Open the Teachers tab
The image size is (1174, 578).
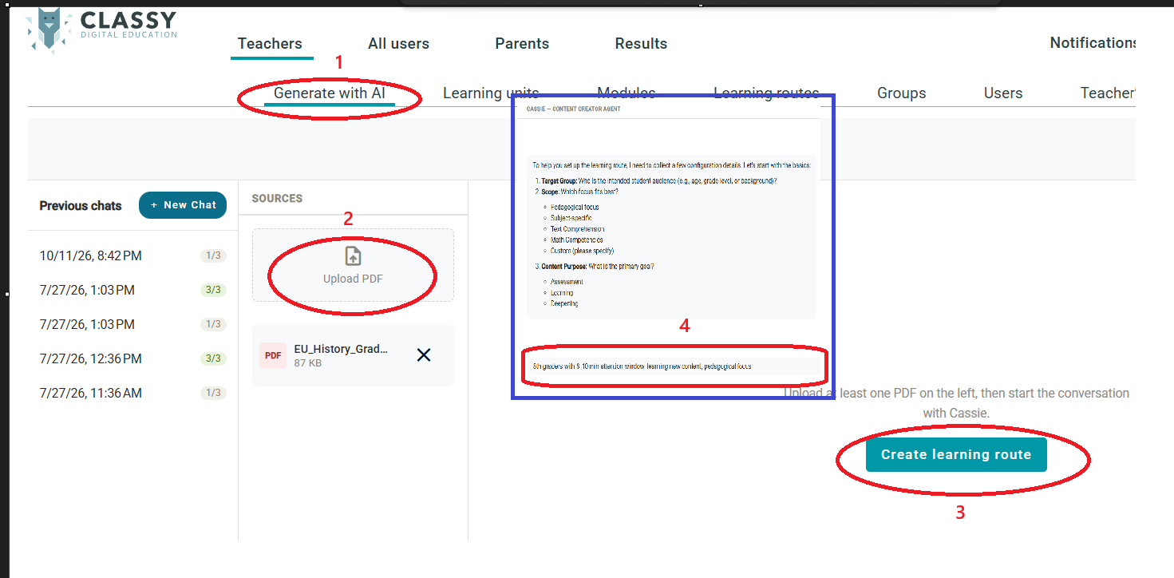[270, 44]
